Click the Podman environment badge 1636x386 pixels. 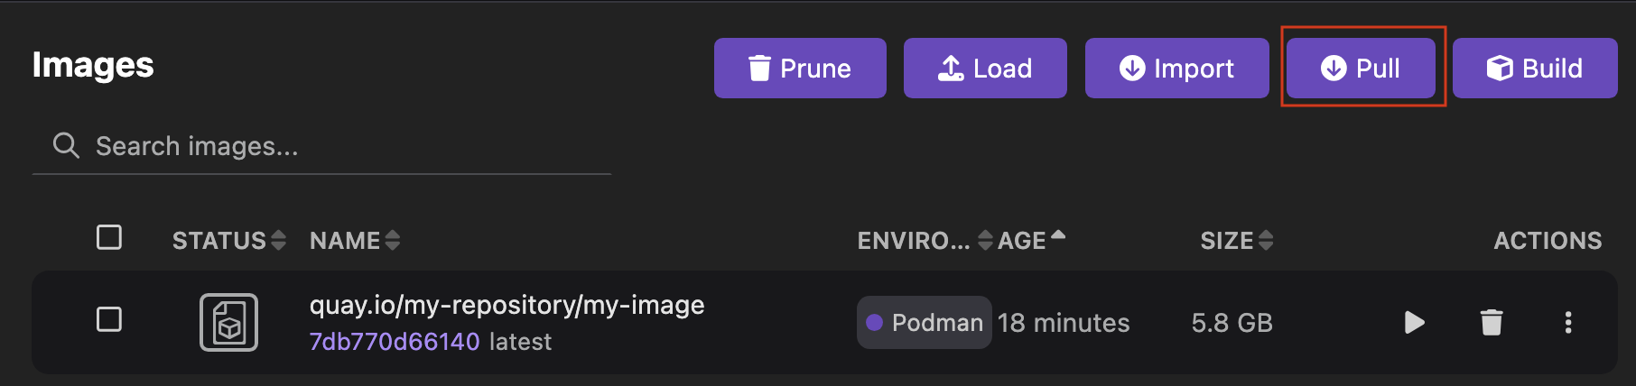click(x=924, y=323)
